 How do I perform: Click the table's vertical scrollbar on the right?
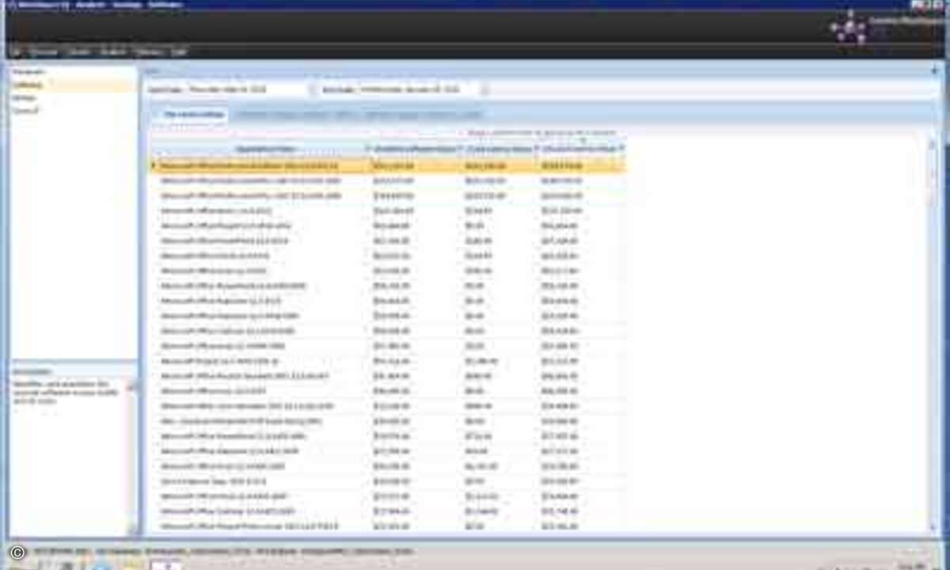click(932, 336)
